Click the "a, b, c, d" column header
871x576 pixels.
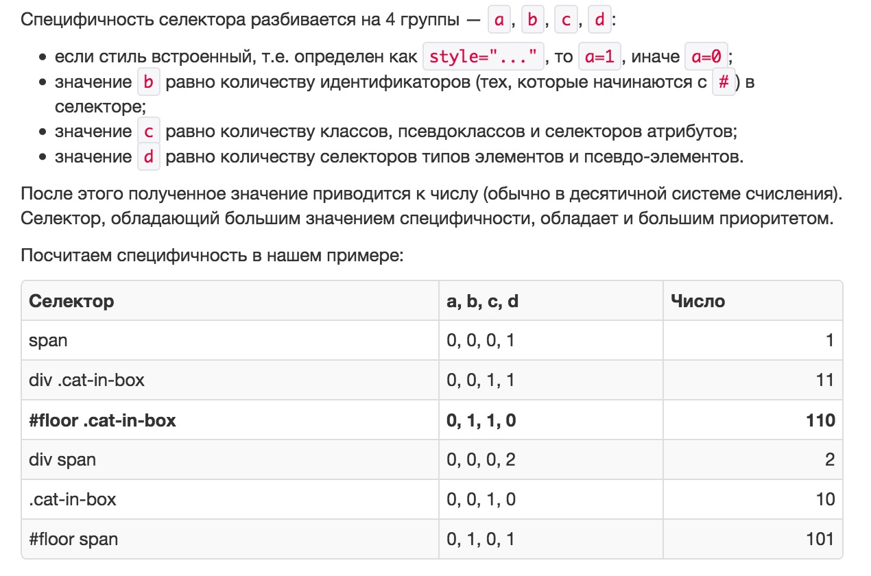coord(482,300)
